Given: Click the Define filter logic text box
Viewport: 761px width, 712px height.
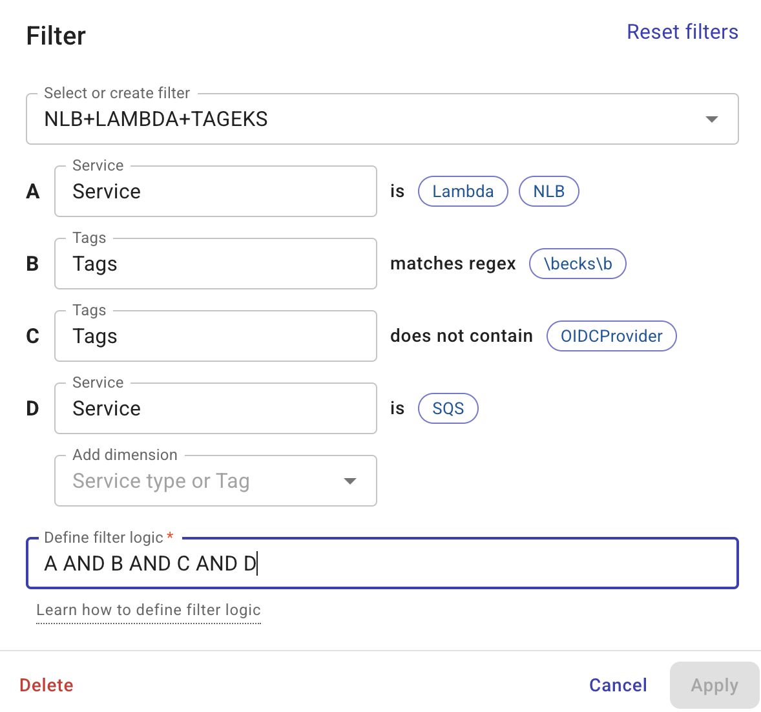Looking at the screenshot, I should [382, 563].
